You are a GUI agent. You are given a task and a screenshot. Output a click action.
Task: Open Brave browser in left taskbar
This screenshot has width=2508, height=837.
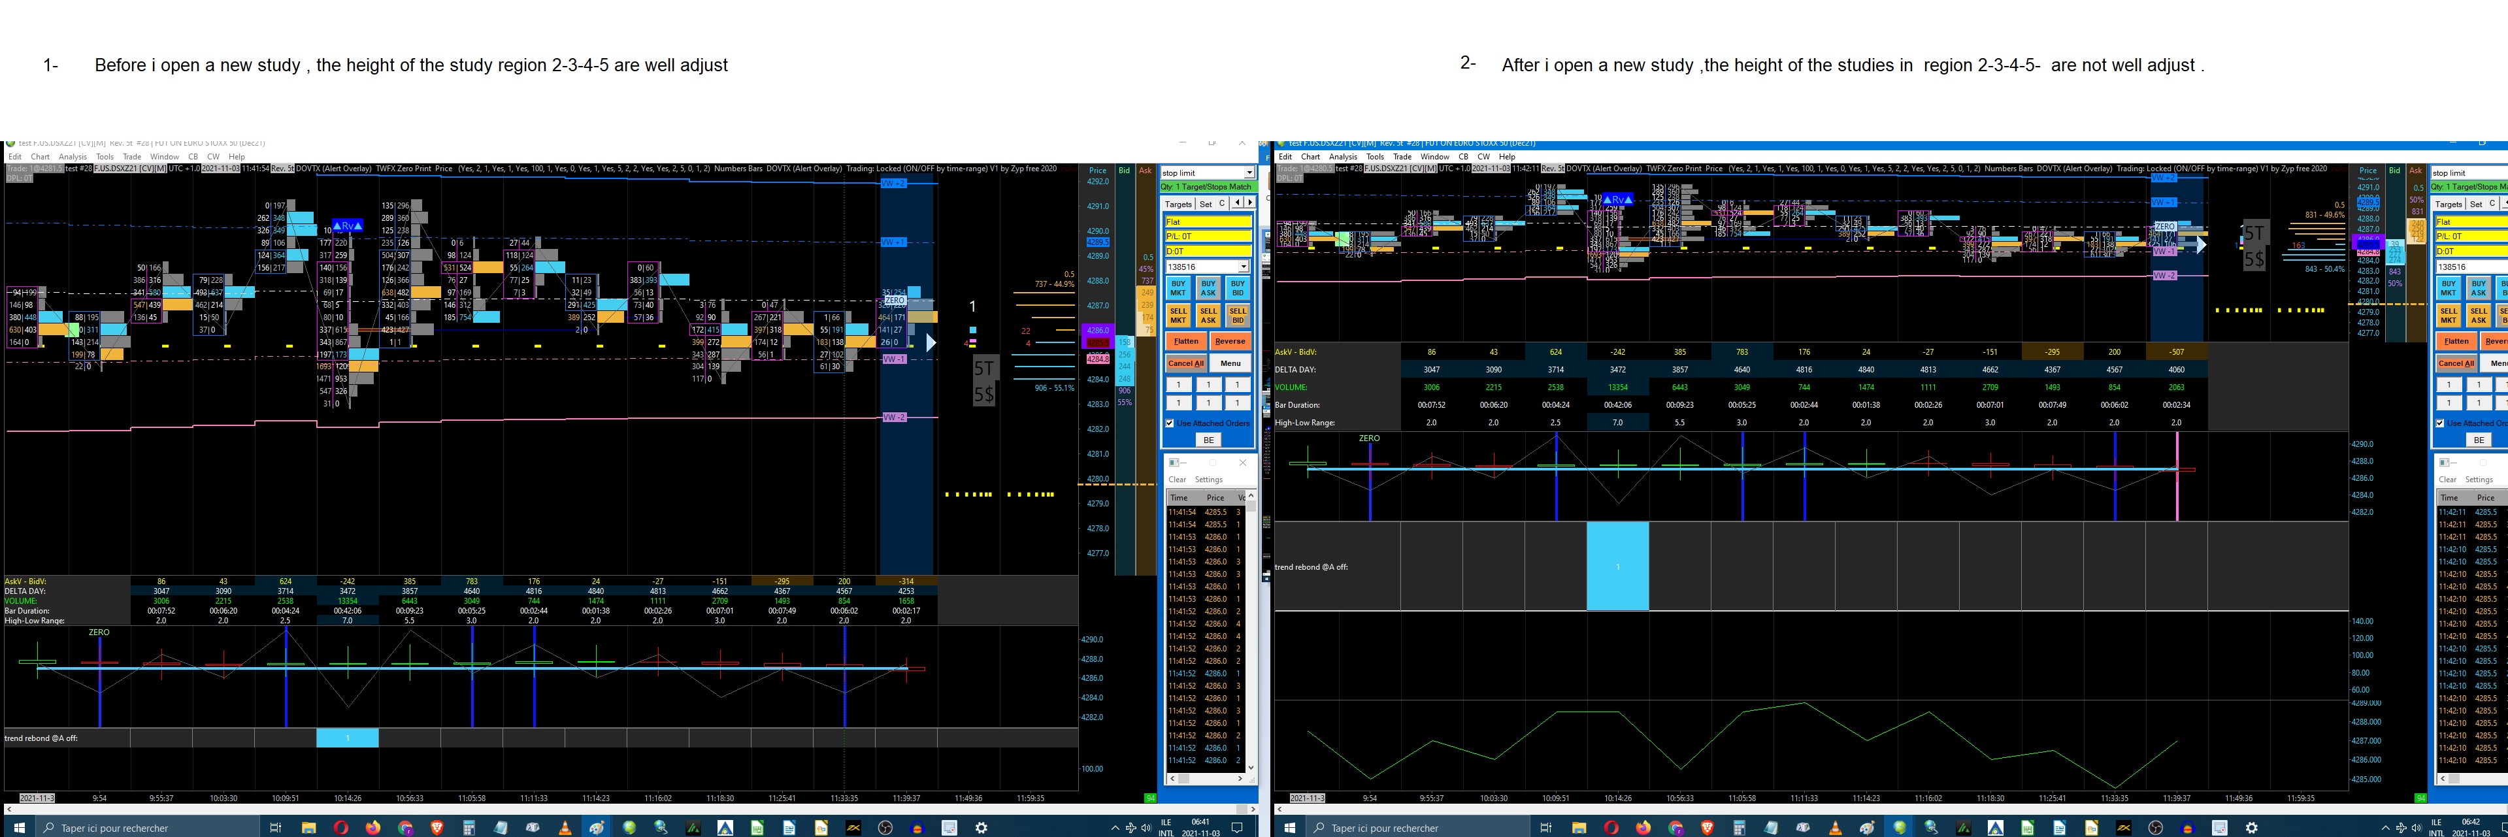point(436,827)
